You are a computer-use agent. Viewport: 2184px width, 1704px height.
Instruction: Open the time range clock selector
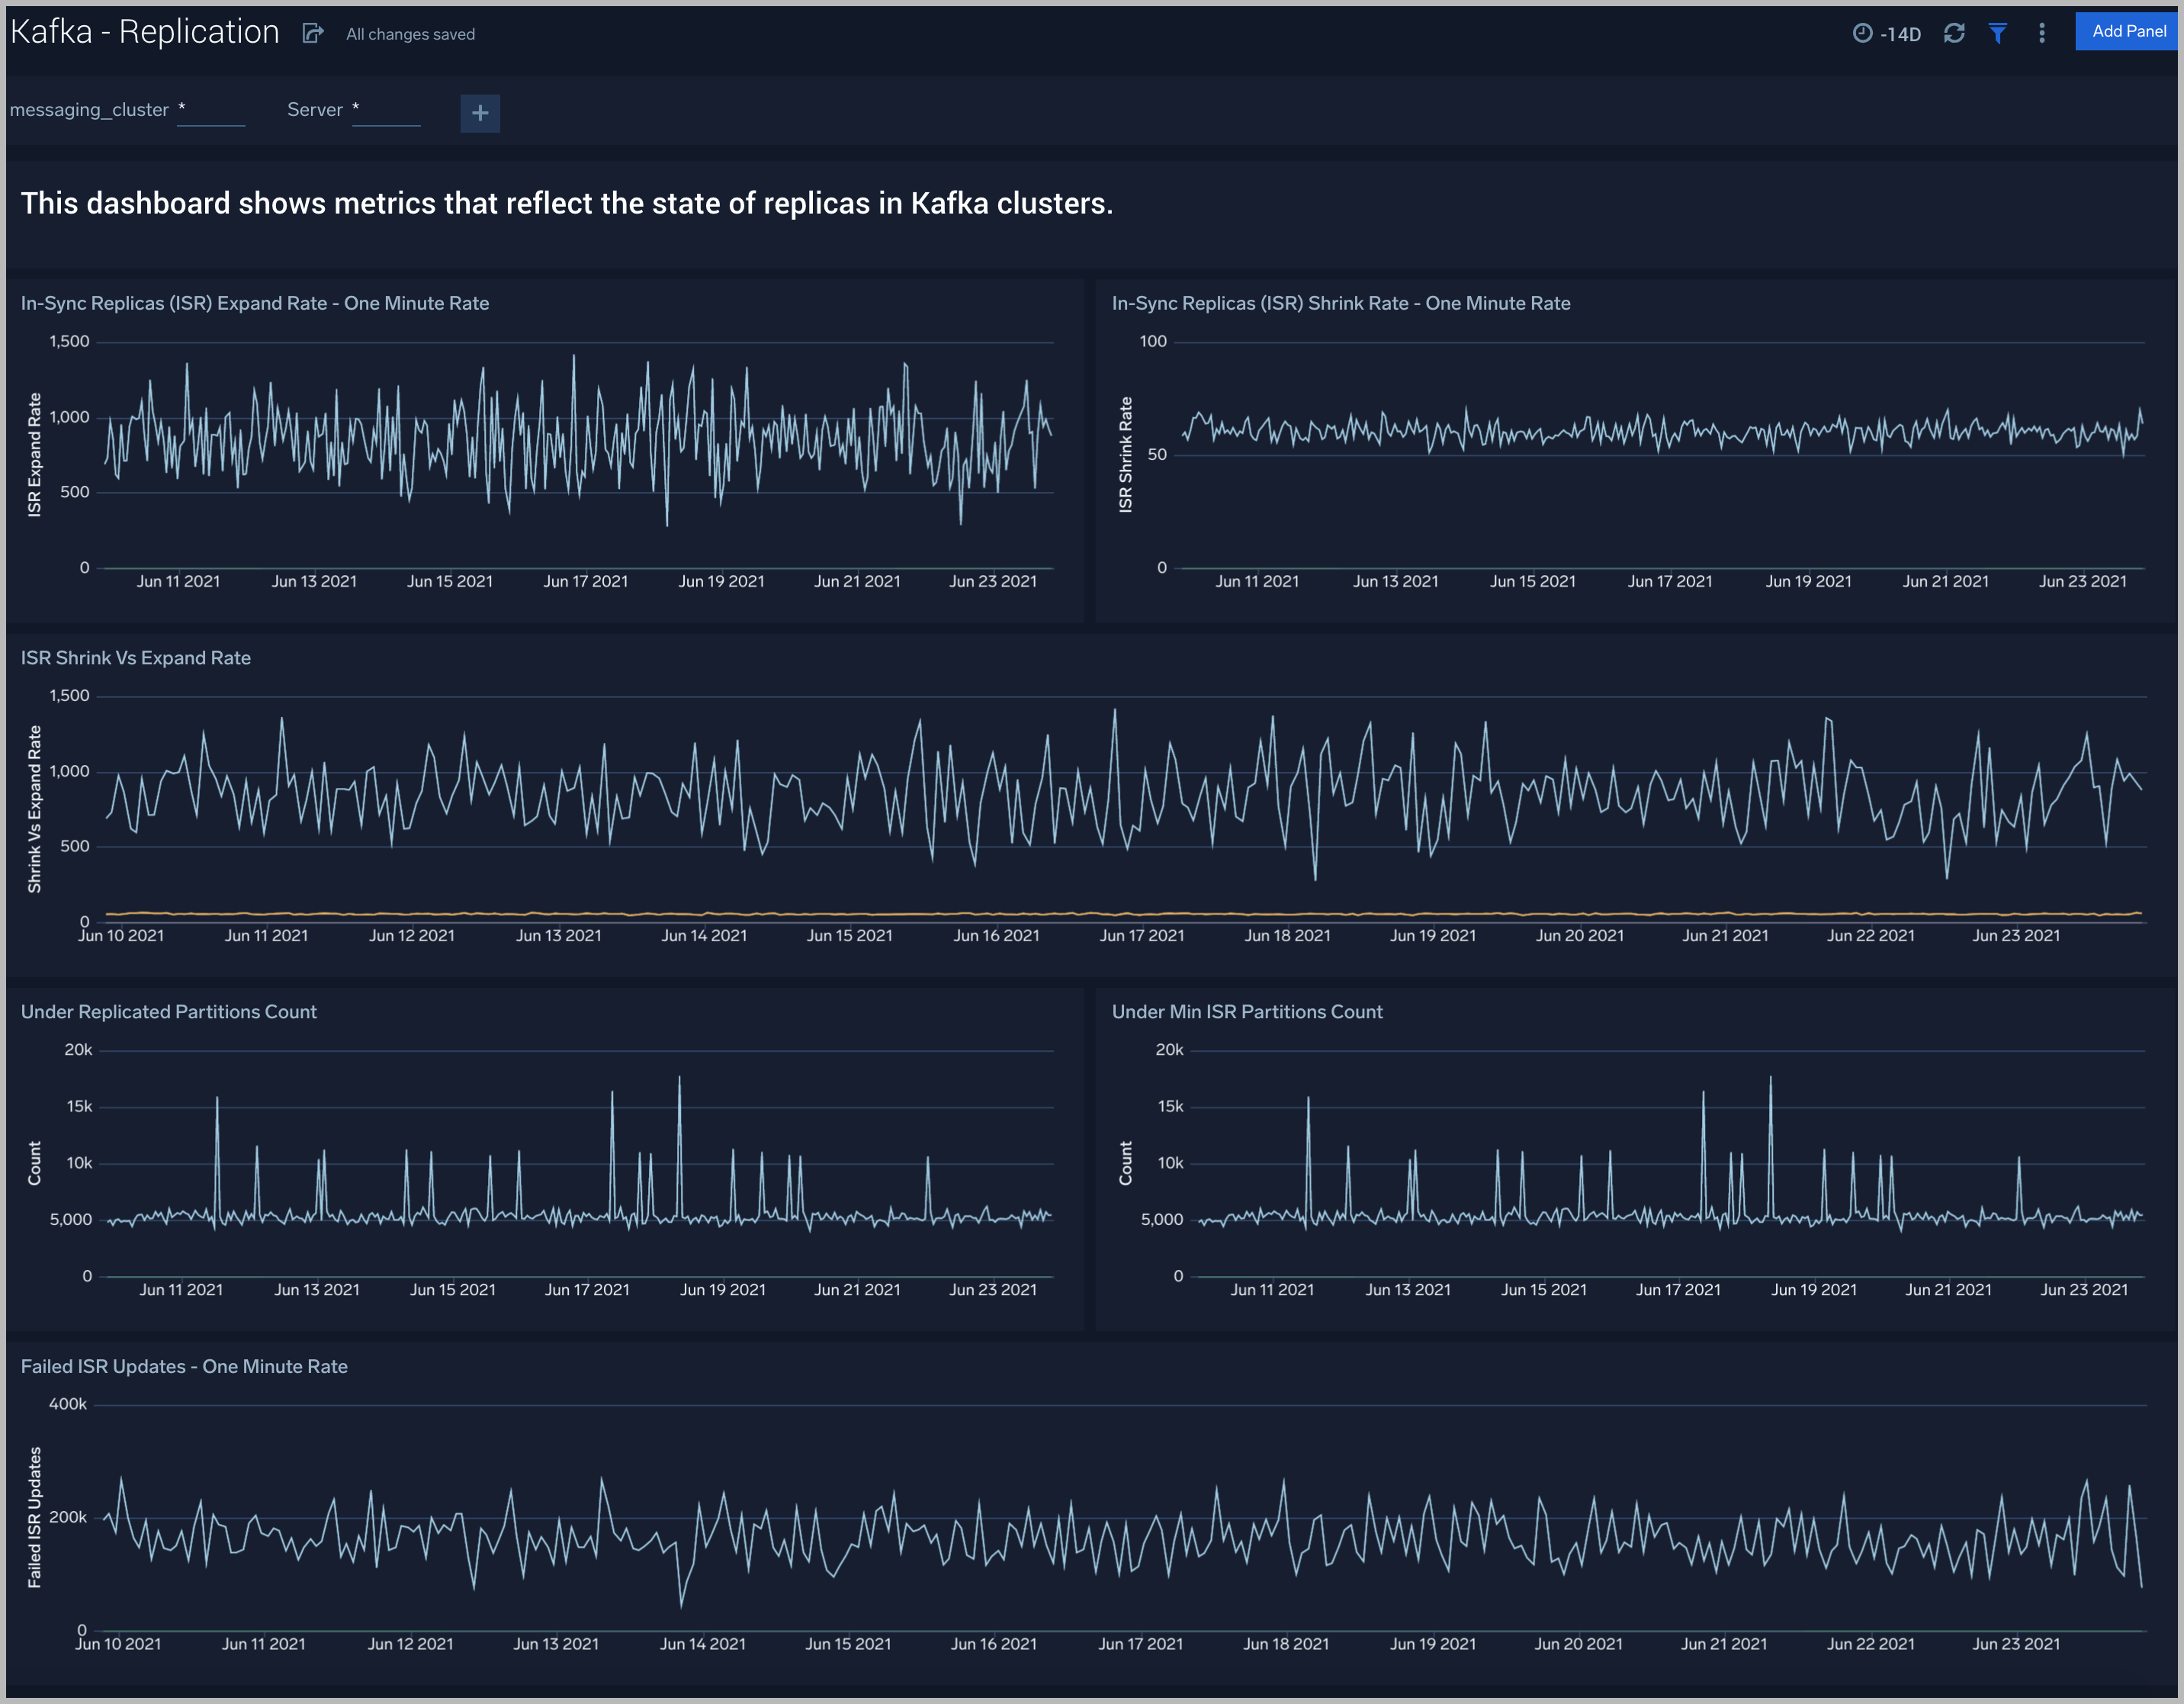(x=1862, y=33)
